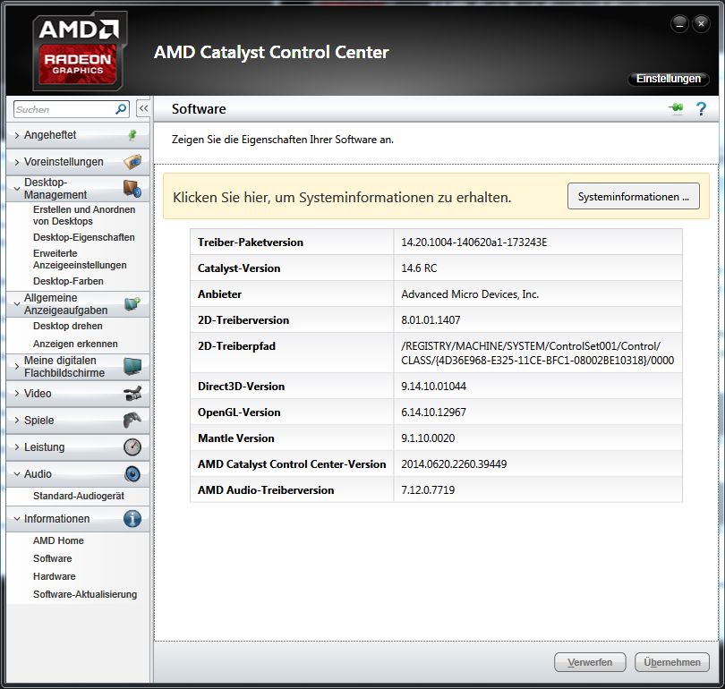Pin the Software page using green pin icon
The width and height of the screenshot is (725, 689).
pyautogui.click(x=676, y=108)
